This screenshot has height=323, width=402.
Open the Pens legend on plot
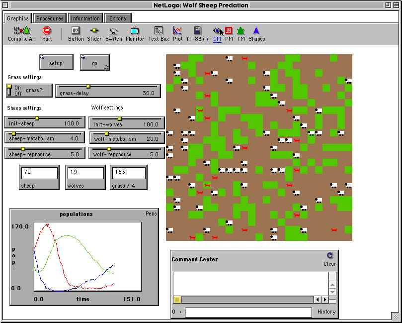(151, 214)
